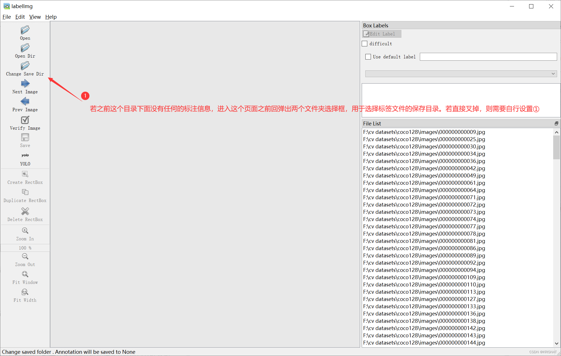This screenshot has width=561, height=356.
Task: Go to Prev Image arrow
Action: click(x=25, y=101)
